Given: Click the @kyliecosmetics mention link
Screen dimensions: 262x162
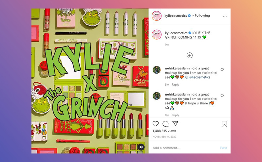Looking at the screenshot, I should pyautogui.click(x=197, y=77).
